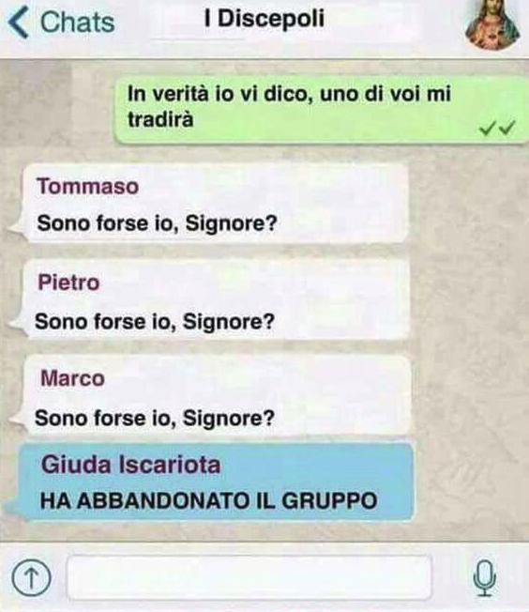This screenshot has width=529, height=612.
Task: Tap the Giuda Iscariota name
Action: tap(130, 465)
